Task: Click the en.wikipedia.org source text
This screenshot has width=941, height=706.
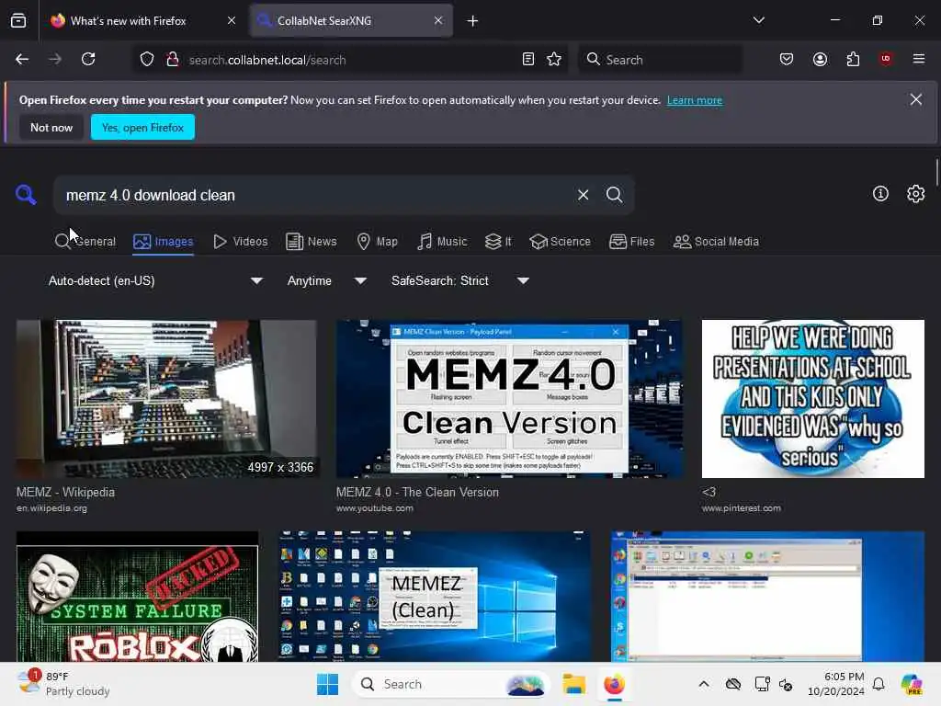Action: [51, 507]
